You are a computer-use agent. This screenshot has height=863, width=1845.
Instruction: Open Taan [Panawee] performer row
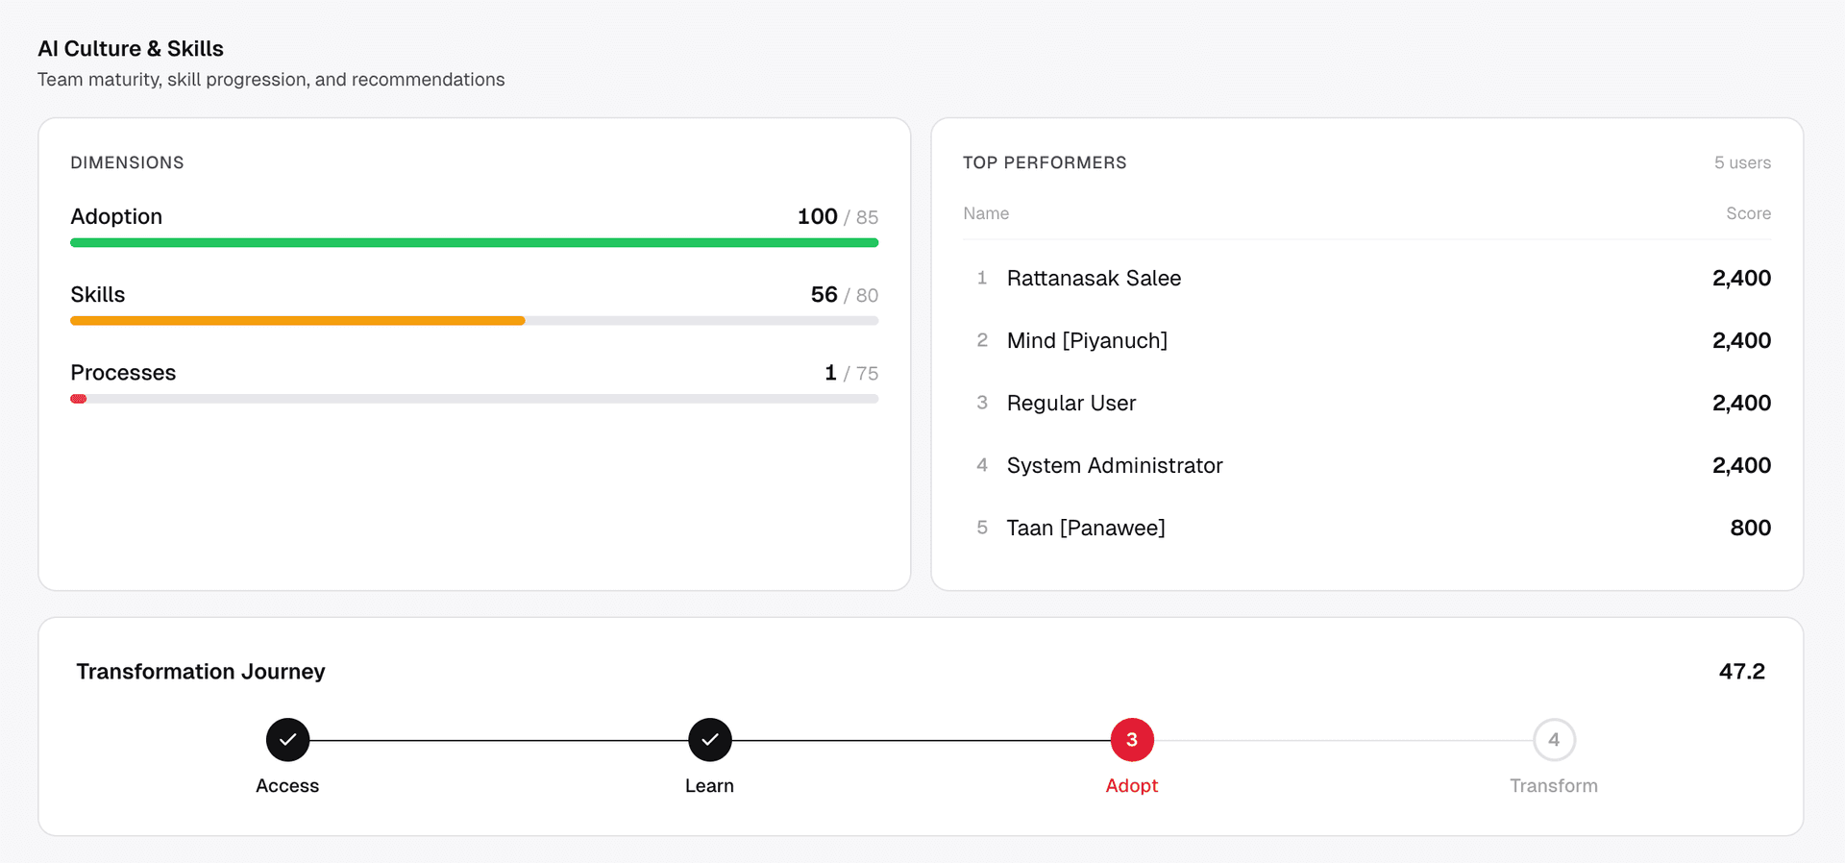(x=1366, y=528)
